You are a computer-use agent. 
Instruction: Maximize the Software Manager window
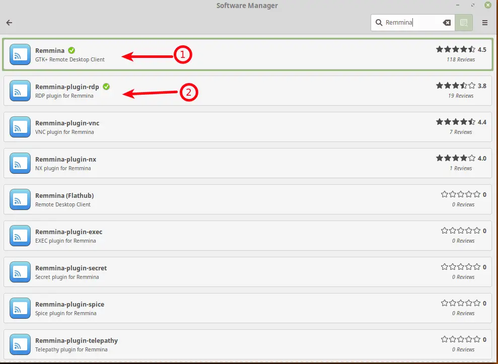click(473, 5)
